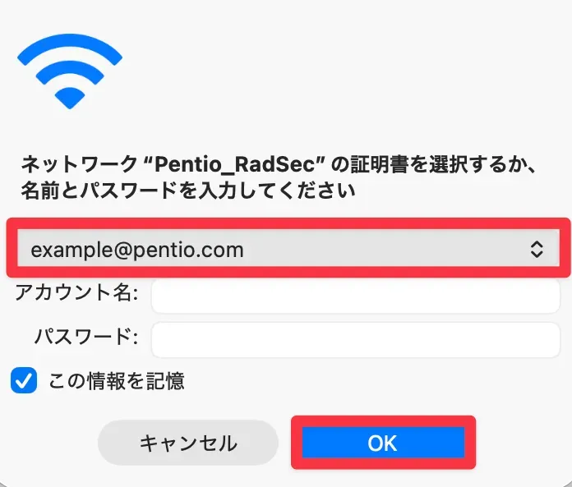The height and width of the screenshot is (487, 572).
Task: Click the キャンセル button
Action: [188, 443]
